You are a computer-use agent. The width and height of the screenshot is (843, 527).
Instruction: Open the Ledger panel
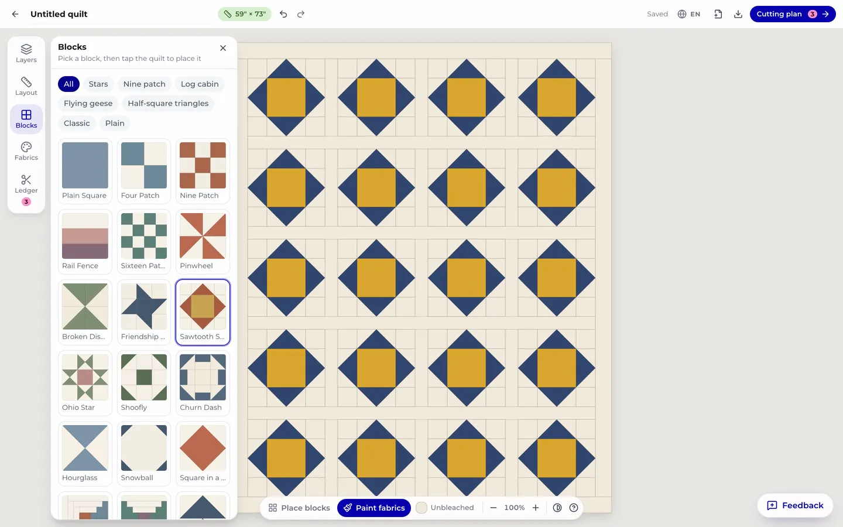[26, 190]
